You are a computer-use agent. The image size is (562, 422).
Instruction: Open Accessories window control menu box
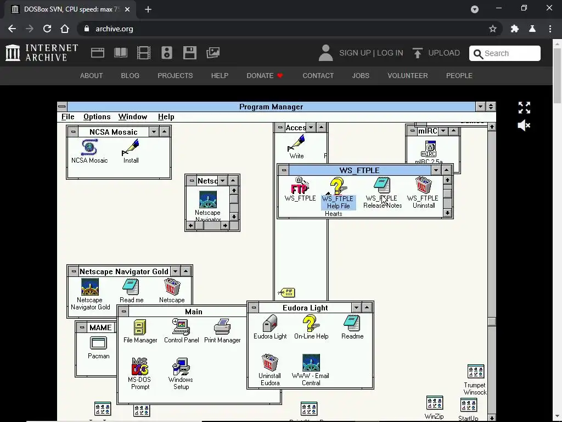280,127
